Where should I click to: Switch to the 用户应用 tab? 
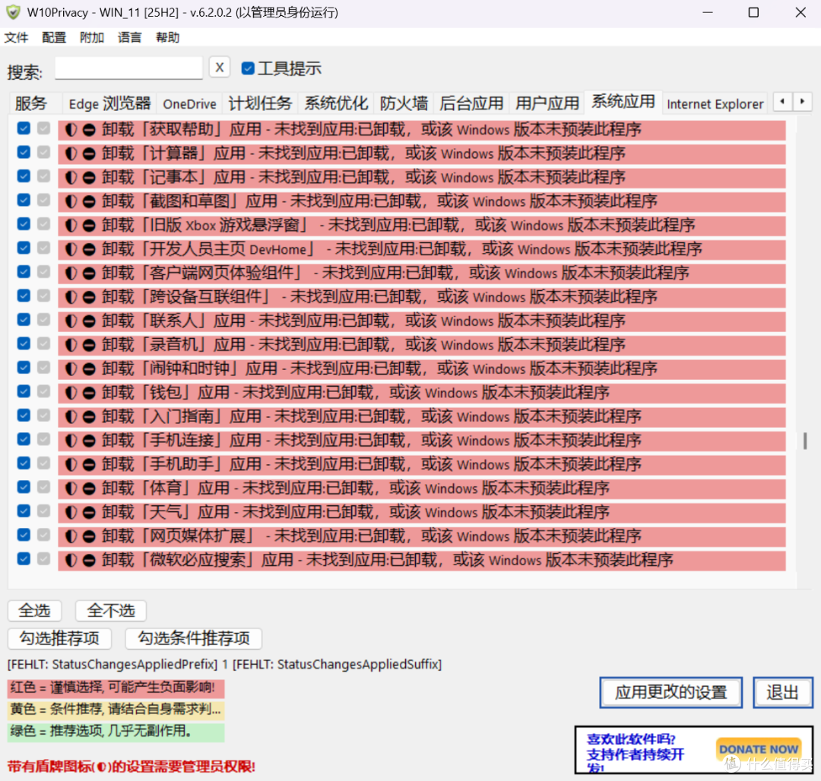click(547, 103)
